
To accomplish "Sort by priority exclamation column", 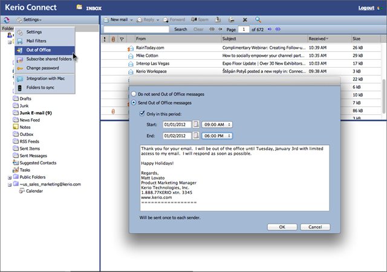I will click(105, 39).
